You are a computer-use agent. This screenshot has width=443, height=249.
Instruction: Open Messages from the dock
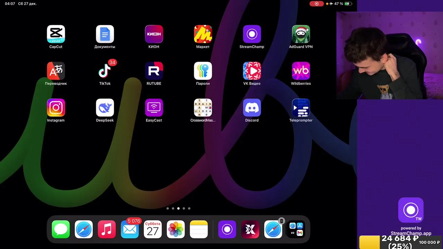pos(61,229)
